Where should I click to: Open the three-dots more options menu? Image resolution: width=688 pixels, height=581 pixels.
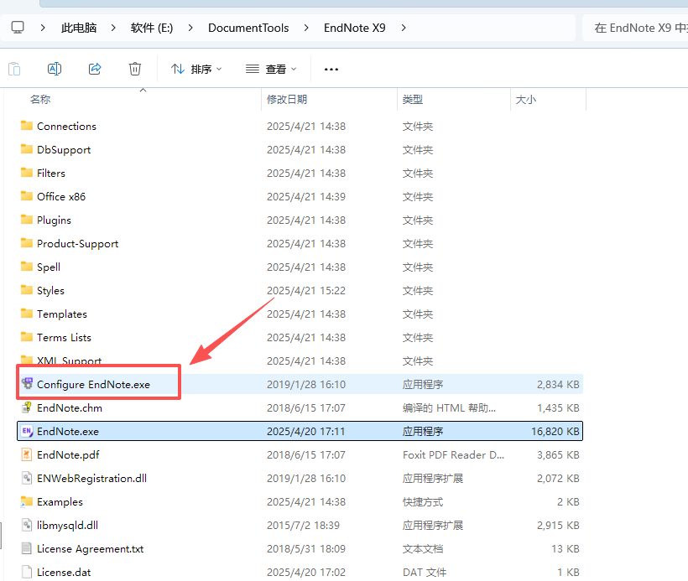tap(331, 70)
